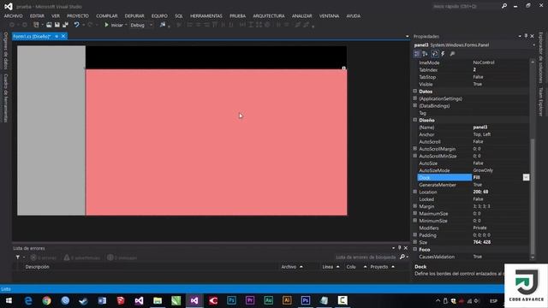
Task: Click the Anchor property row
Action: pos(473,134)
